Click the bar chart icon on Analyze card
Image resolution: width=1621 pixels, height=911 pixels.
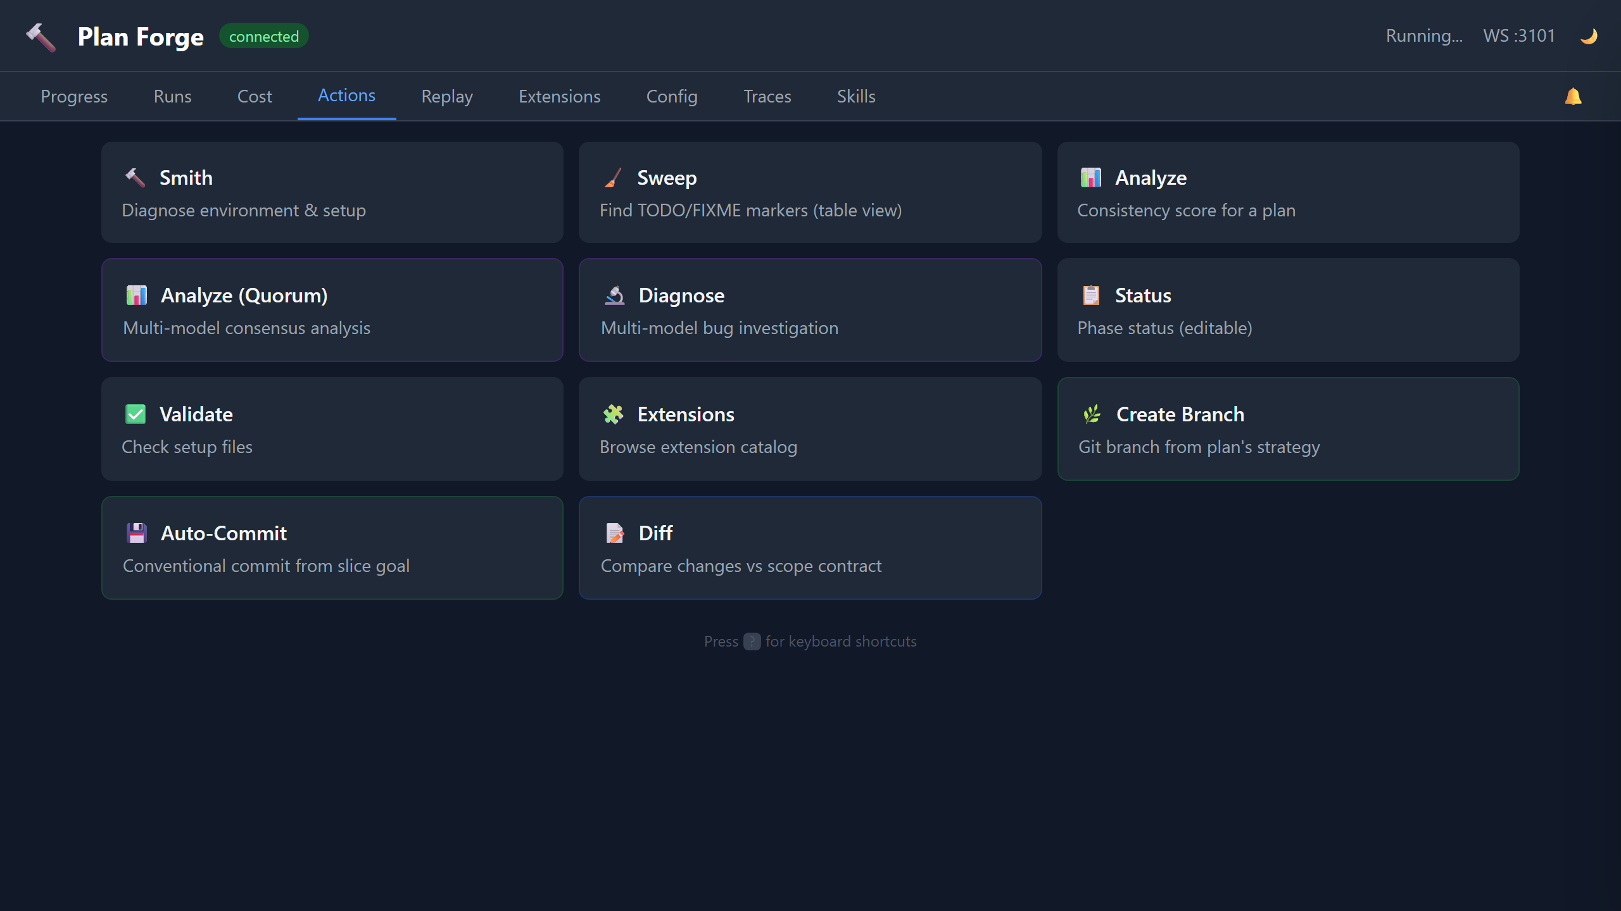1090,178
